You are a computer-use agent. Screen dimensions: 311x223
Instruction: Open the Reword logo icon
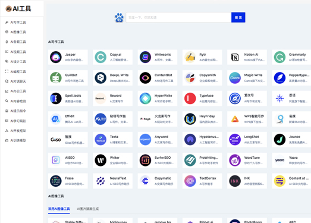click(x=100, y=98)
